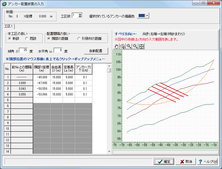Click anchorage length 5.000 in row 2

coord(69,83)
